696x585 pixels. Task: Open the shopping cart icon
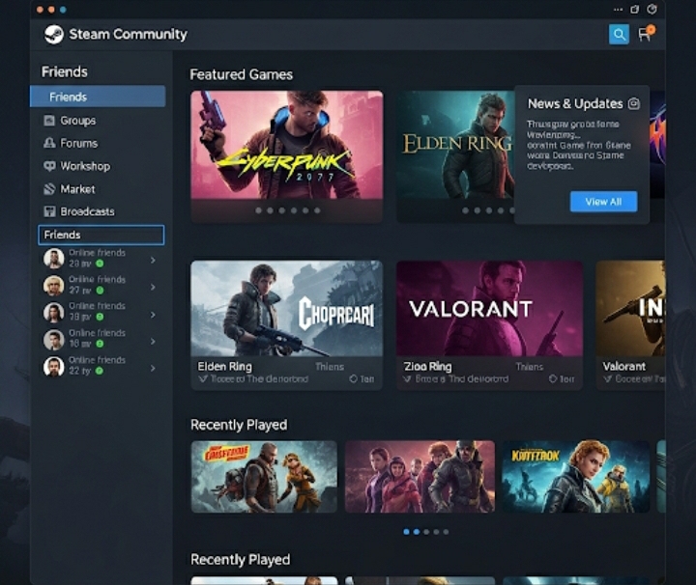pyautogui.click(x=645, y=35)
